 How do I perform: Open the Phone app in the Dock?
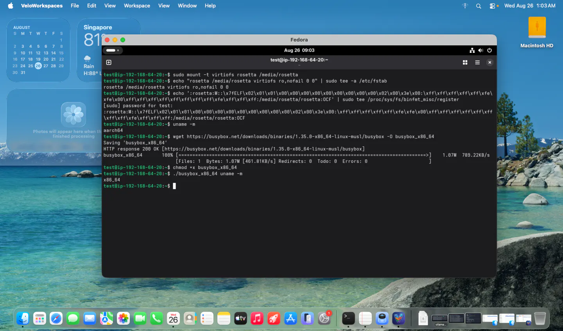tap(156, 318)
